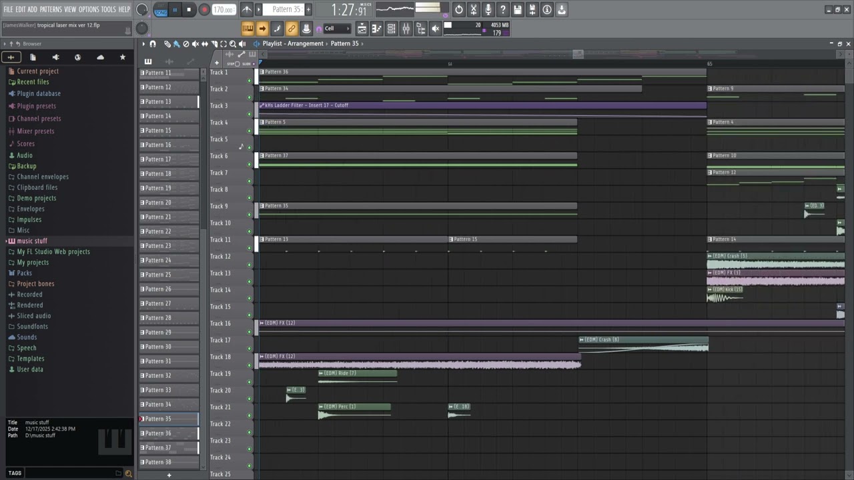Screen dimensions: 854x480
Task: Select the Draw pencil tool in the playlist
Action: pos(167,43)
